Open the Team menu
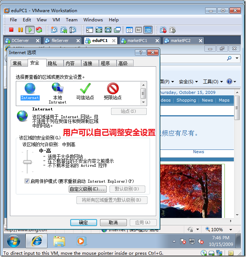Viewport: 246px width, 257px height. [72, 20]
